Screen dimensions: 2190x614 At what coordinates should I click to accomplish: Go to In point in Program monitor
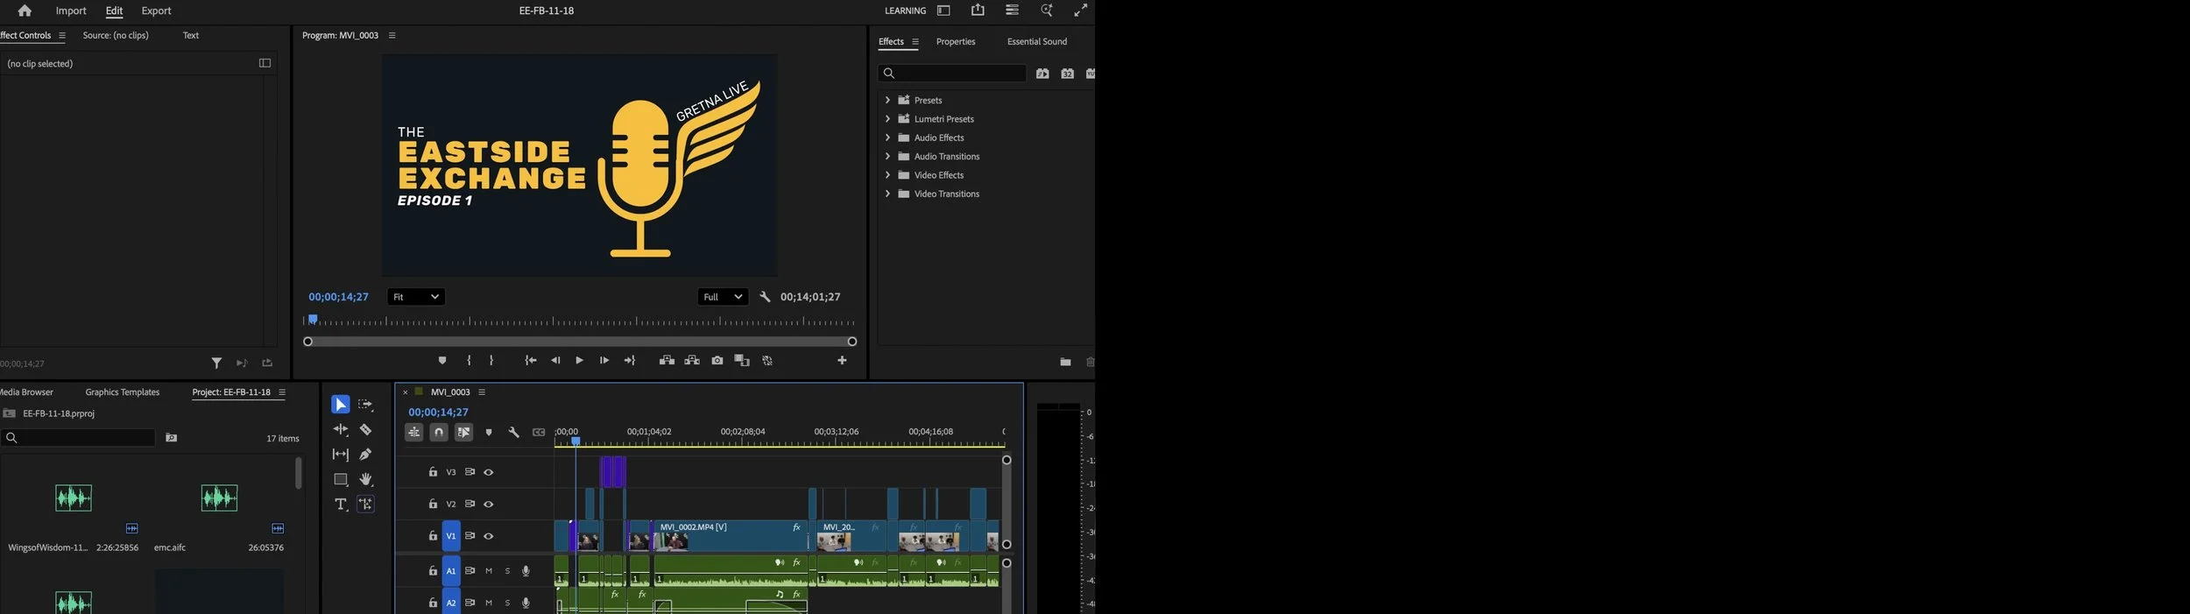tap(530, 361)
